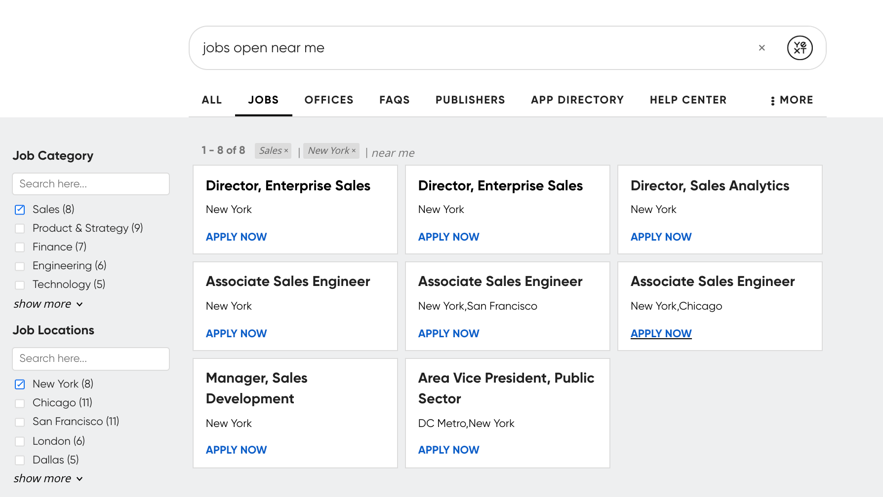Enable the Chicago location filter
This screenshot has height=497, width=883.
20,403
